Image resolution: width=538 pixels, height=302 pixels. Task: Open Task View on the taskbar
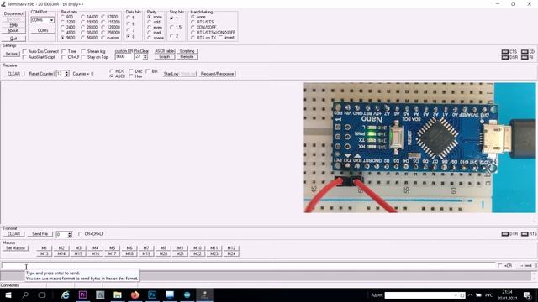click(42, 294)
